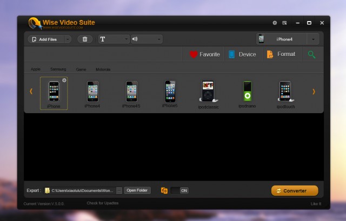Toggle the ON switch
This screenshot has height=221, width=346.
(x=179, y=190)
